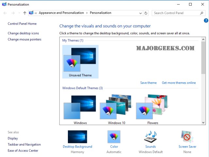The height and width of the screenshot is (157, 209).
Task: Select the Windows 10 theme
Action: tap(116, 109)
